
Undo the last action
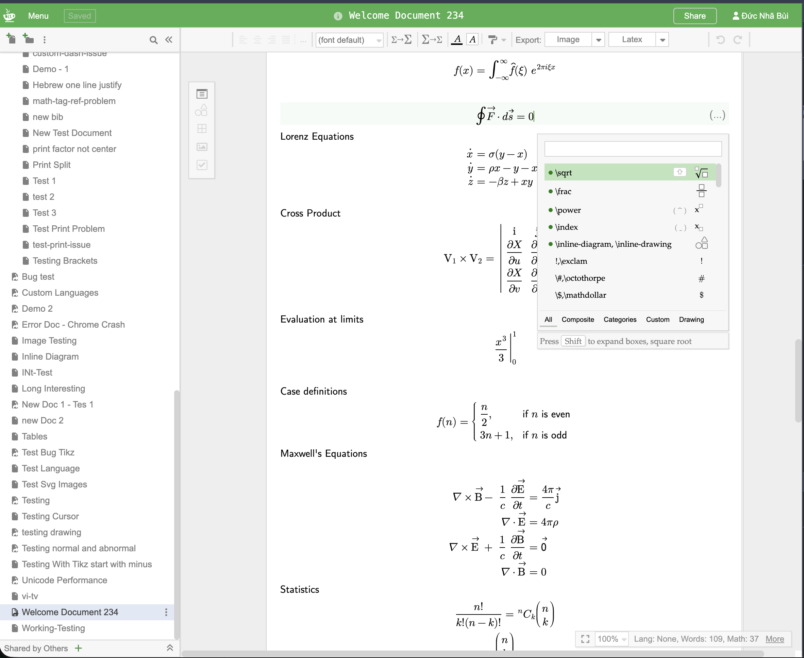click(720, 39)
